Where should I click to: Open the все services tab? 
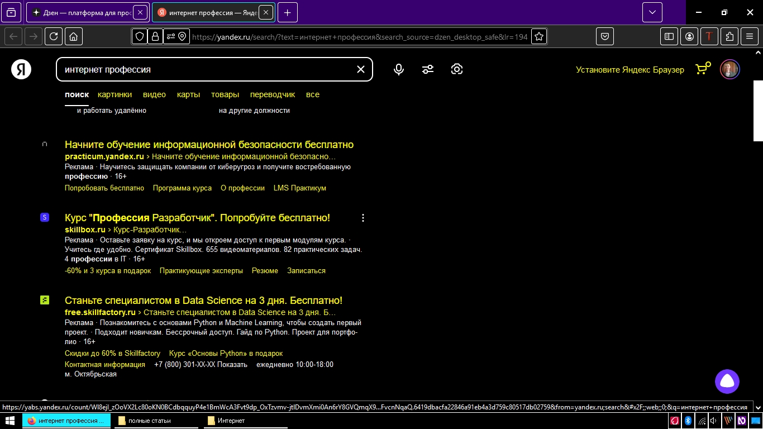coord(313,94)
